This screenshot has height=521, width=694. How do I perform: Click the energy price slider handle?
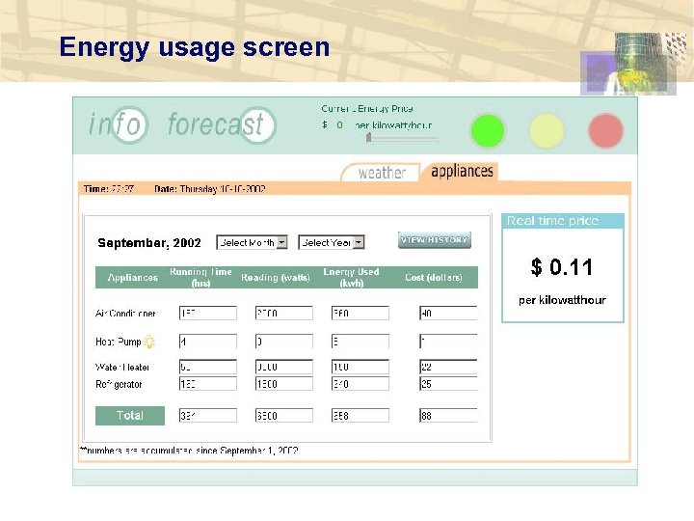tap(368, 138)
